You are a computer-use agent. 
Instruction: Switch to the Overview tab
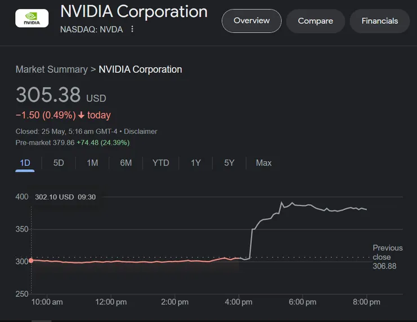tap(251, 21)
